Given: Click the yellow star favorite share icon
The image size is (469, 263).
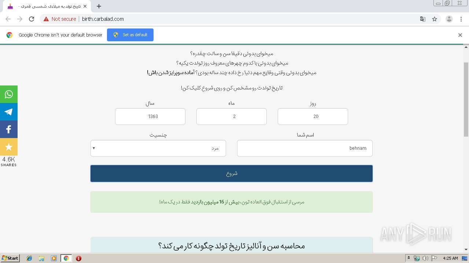Looking at the screenshot, I should pyautogui.click(x=9, y=147).
